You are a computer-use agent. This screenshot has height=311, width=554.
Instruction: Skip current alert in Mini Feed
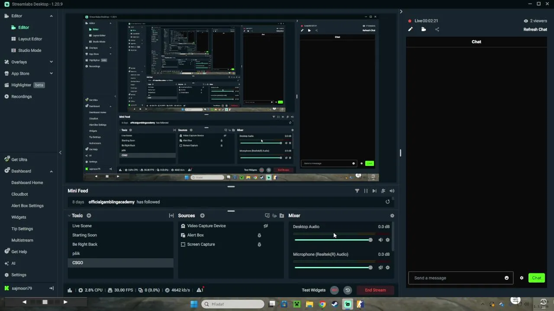click(x=374, y=190)
